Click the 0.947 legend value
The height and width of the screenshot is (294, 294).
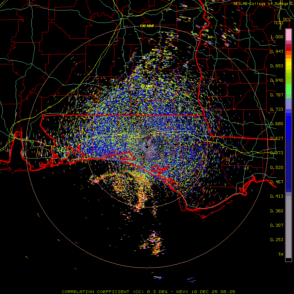click(277, 51)
